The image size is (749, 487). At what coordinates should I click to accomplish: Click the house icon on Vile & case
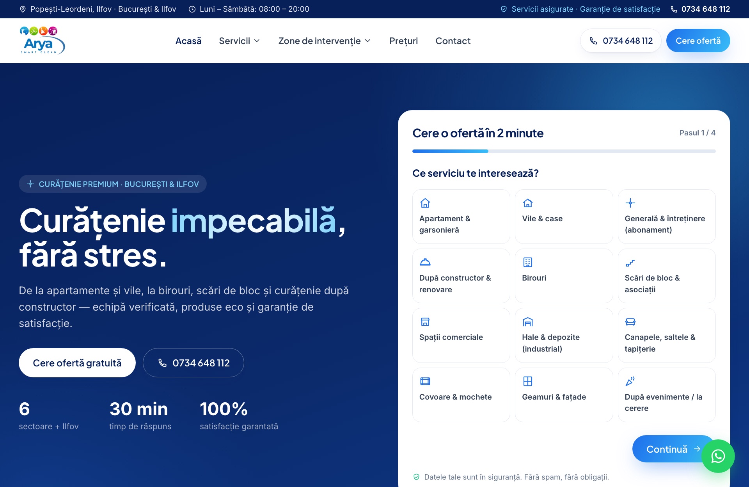[527, 203]
